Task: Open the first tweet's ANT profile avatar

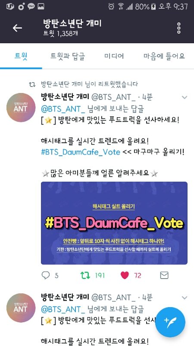Action: (21, 107)
